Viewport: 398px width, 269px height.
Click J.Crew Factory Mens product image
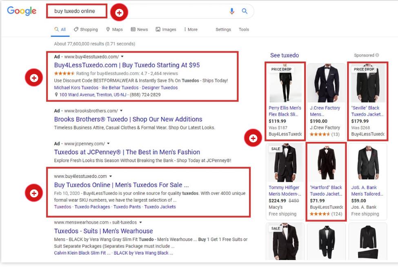pos(326,83)
